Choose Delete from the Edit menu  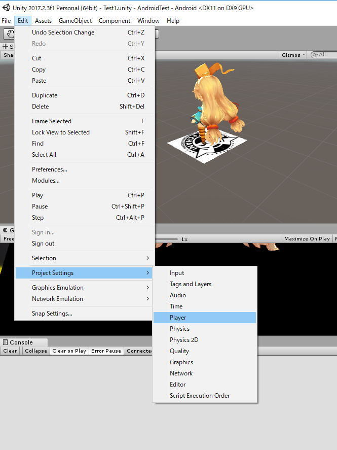pos(85,107)
